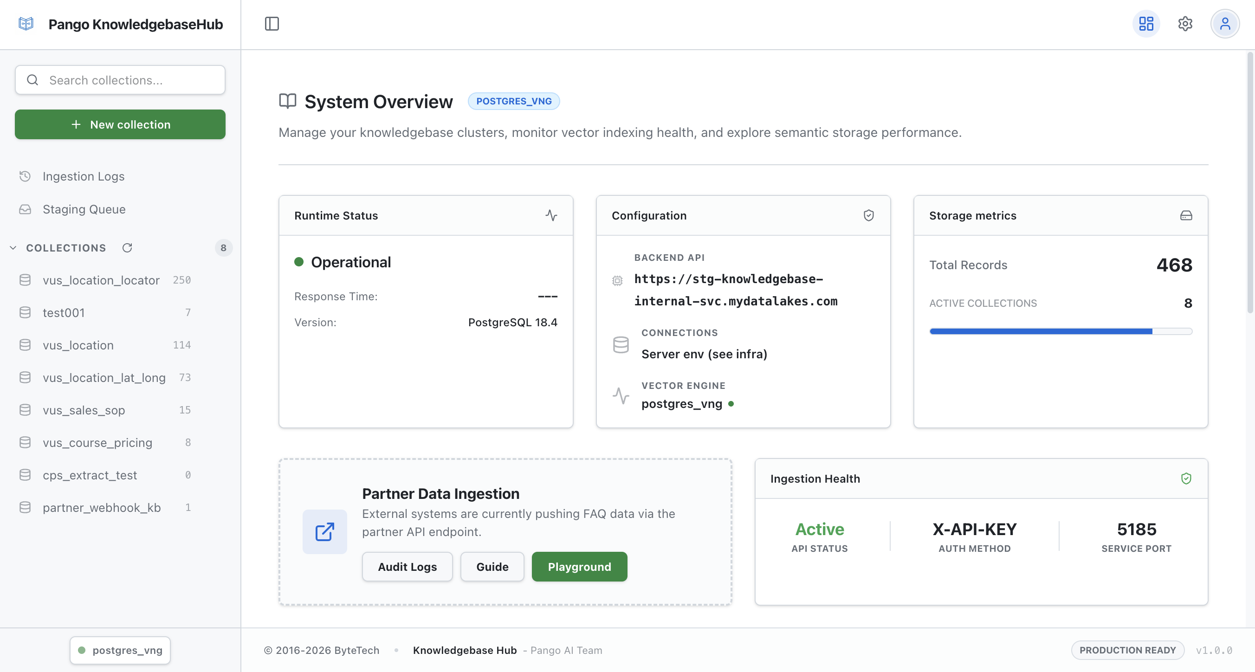Click the v1.0.0 version label
The width and height of the screenshot is (1255, 672).
[1214, 650]
